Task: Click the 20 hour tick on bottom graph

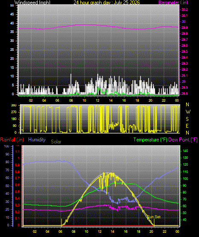Action: [x=151, y=231]
